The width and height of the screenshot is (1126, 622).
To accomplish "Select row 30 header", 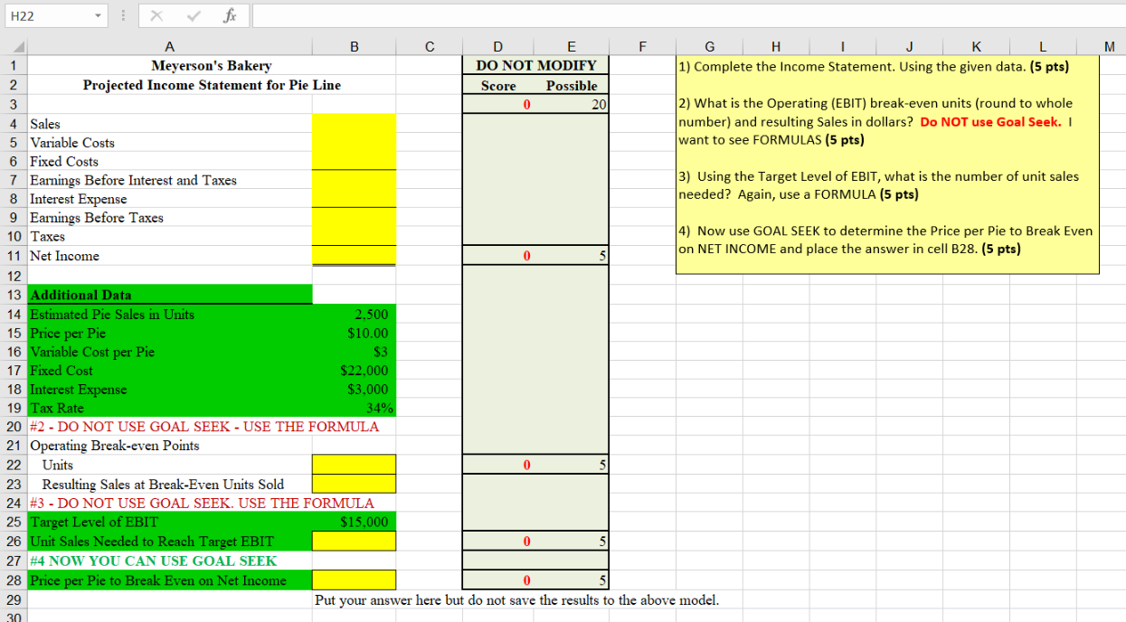I will [x=14, y=616].
